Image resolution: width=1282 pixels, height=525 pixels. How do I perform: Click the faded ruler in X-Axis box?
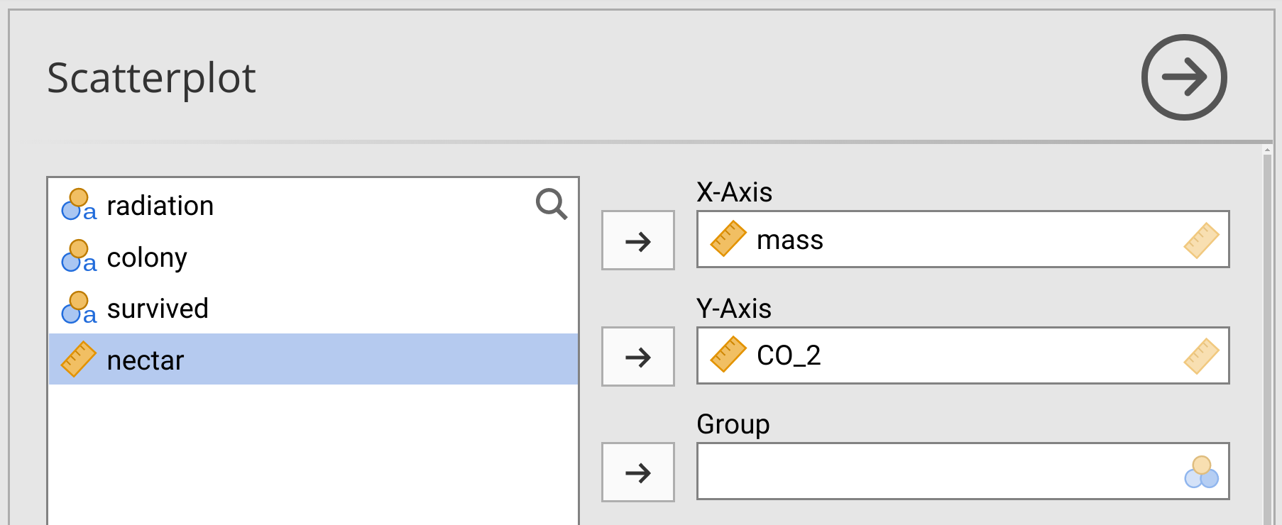(1201, 240)
